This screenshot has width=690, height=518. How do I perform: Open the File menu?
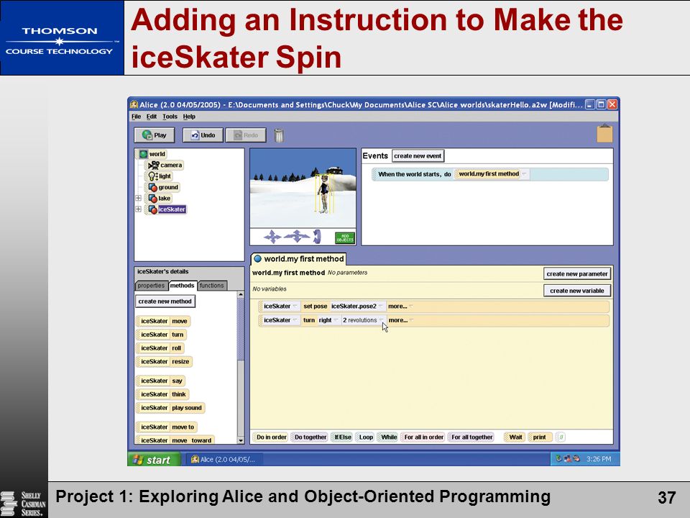(136, 117)
